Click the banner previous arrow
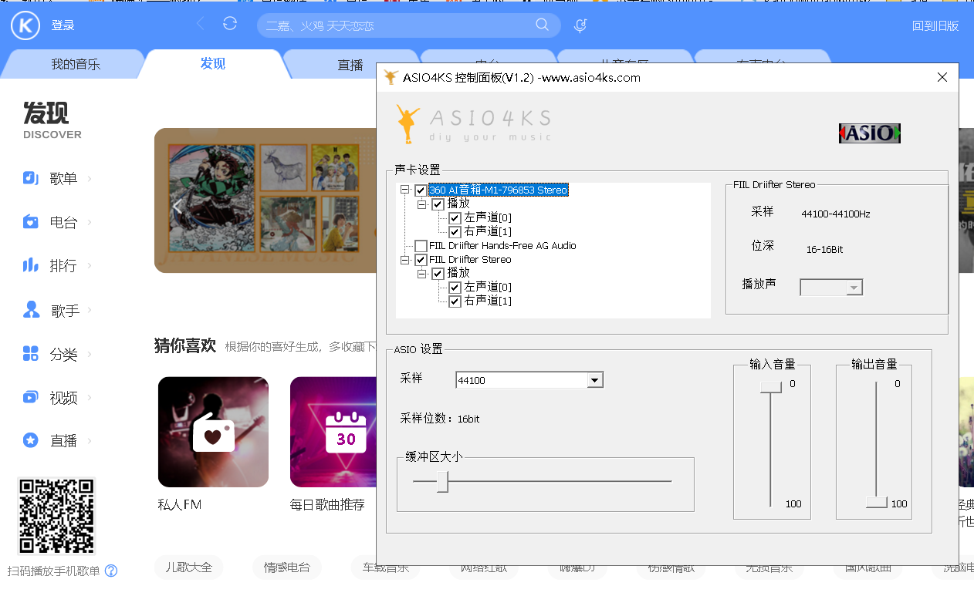 [x=177, y=207]
